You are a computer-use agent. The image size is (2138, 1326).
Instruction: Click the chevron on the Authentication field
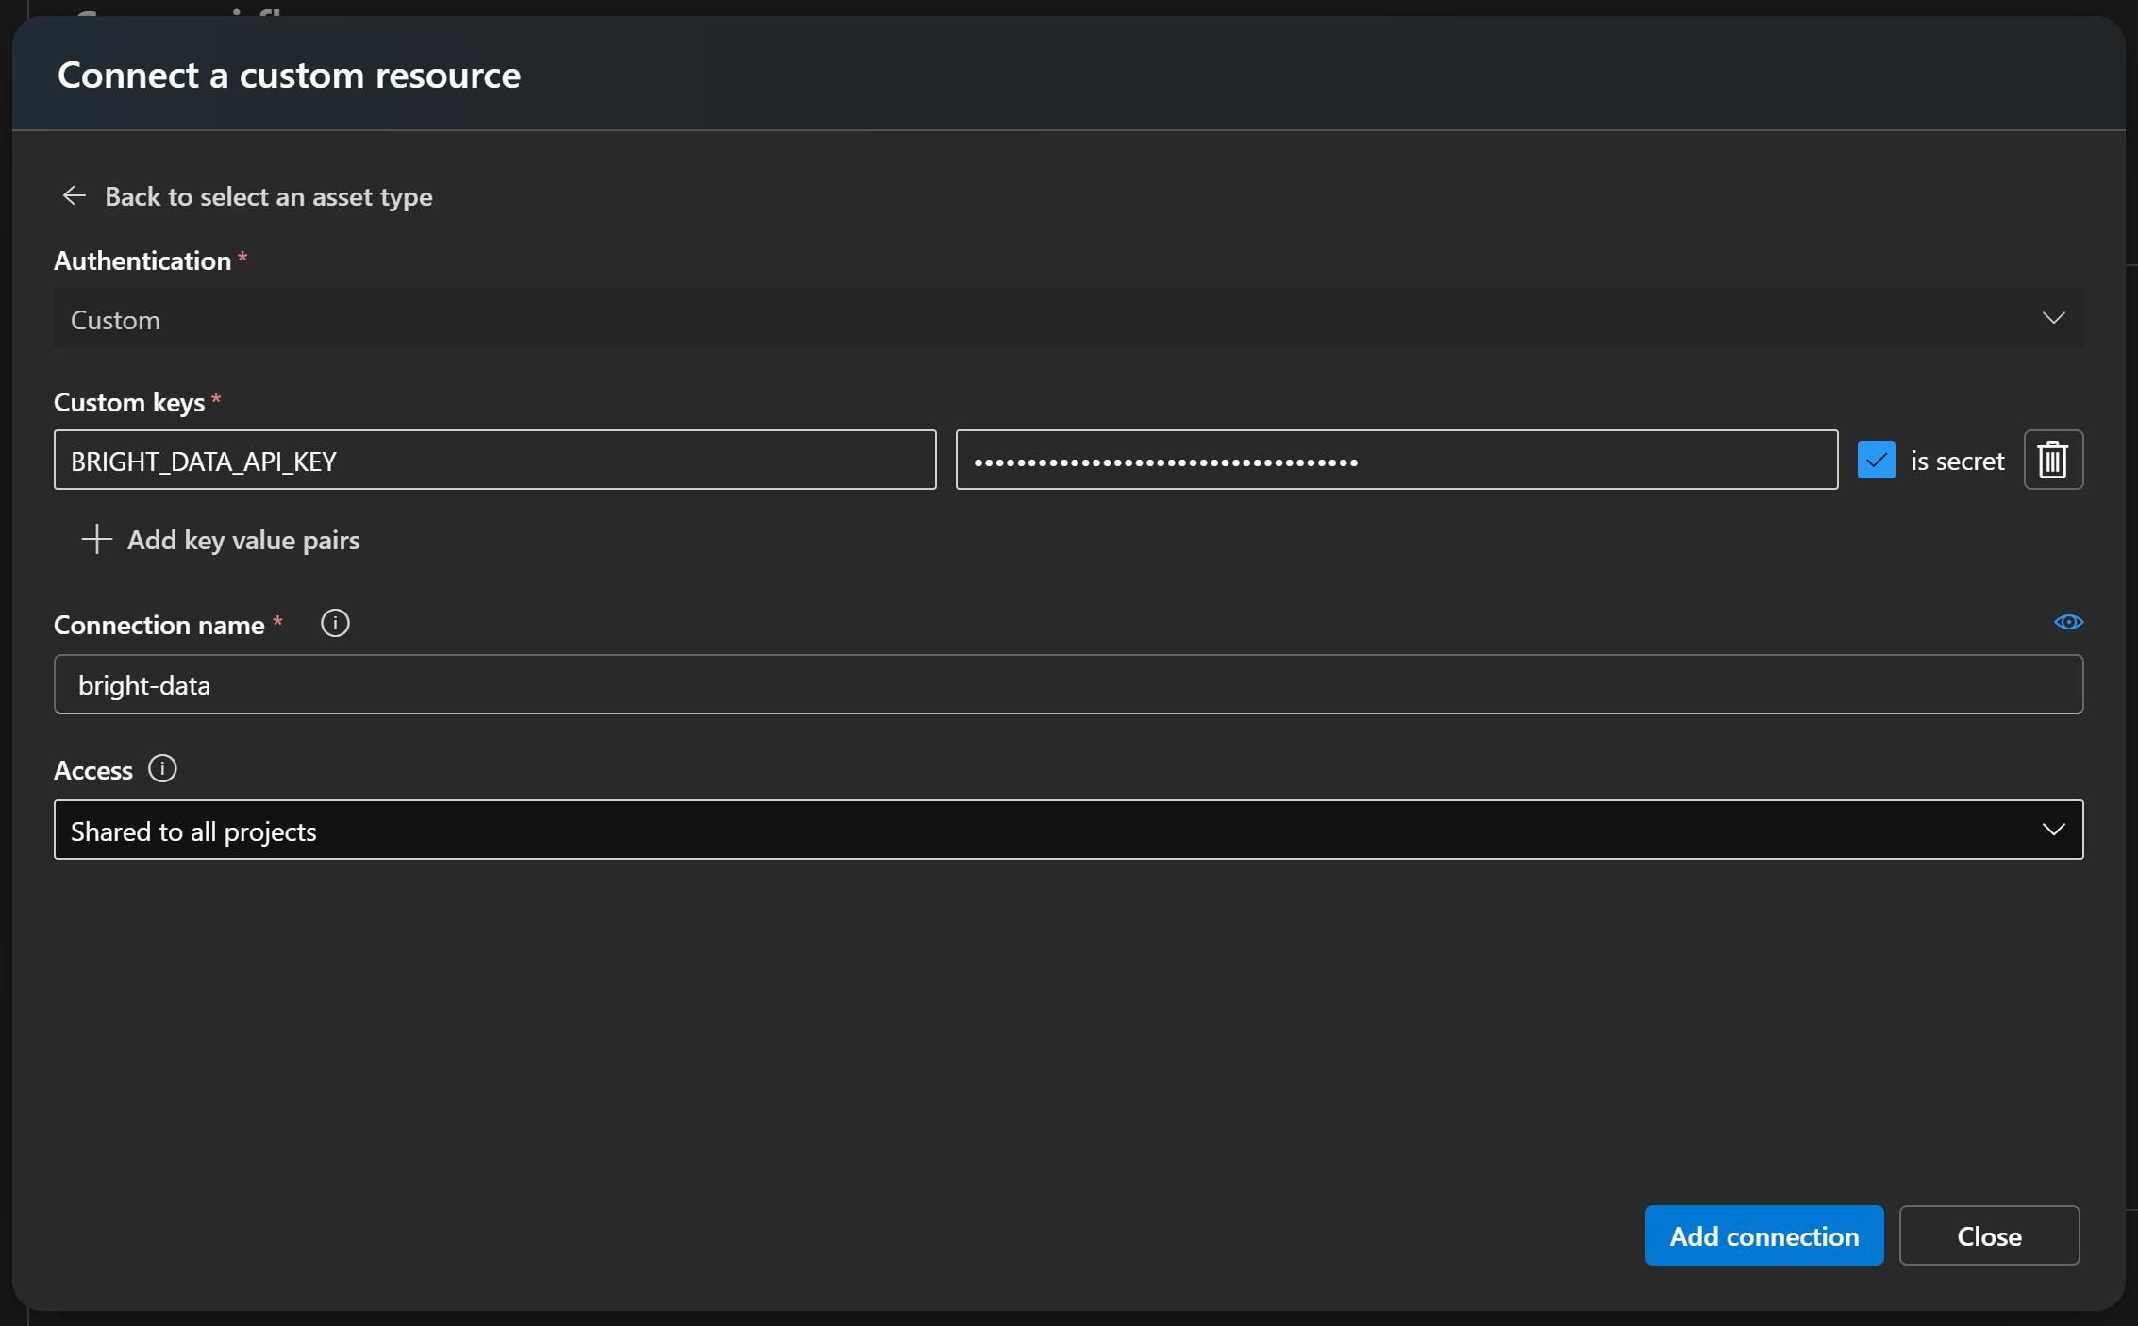coord(2054,318)
